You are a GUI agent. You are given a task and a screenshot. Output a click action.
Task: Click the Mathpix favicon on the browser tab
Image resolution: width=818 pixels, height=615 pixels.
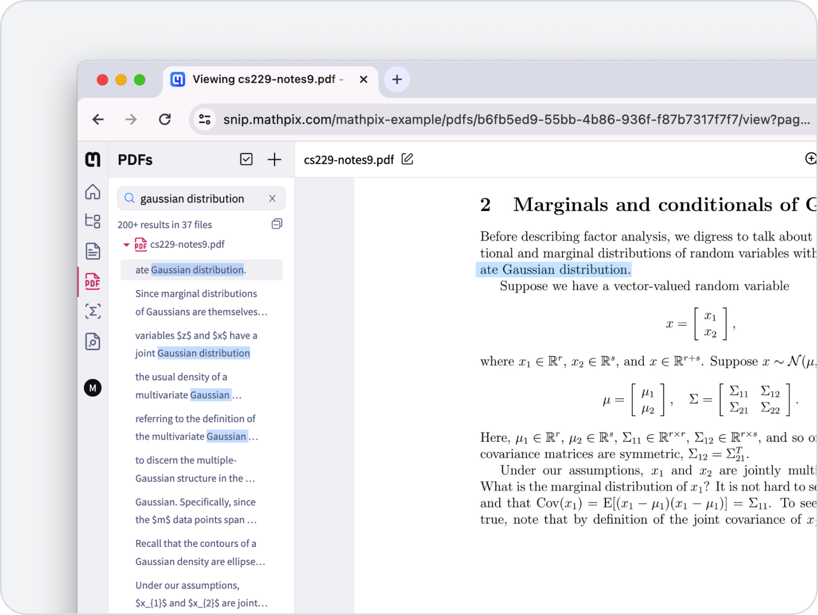(x=178, y=79)
